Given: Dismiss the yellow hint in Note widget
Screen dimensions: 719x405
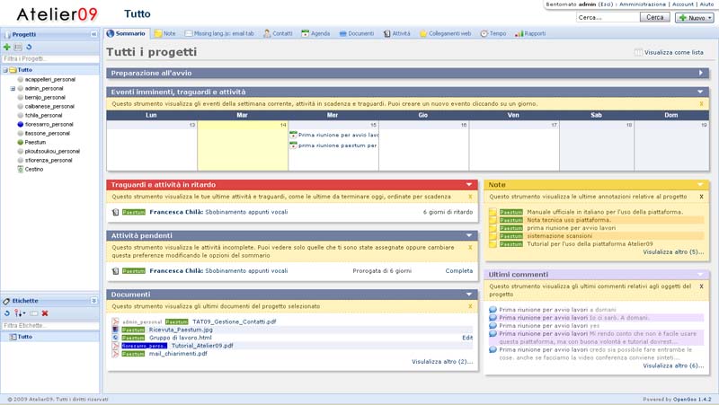Looking at the screenshot, I should 701,196.
